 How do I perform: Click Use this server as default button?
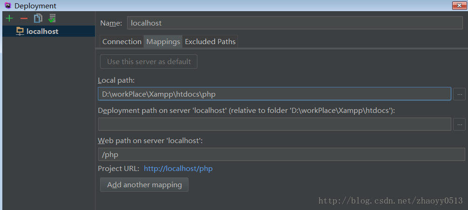point(149,62)
